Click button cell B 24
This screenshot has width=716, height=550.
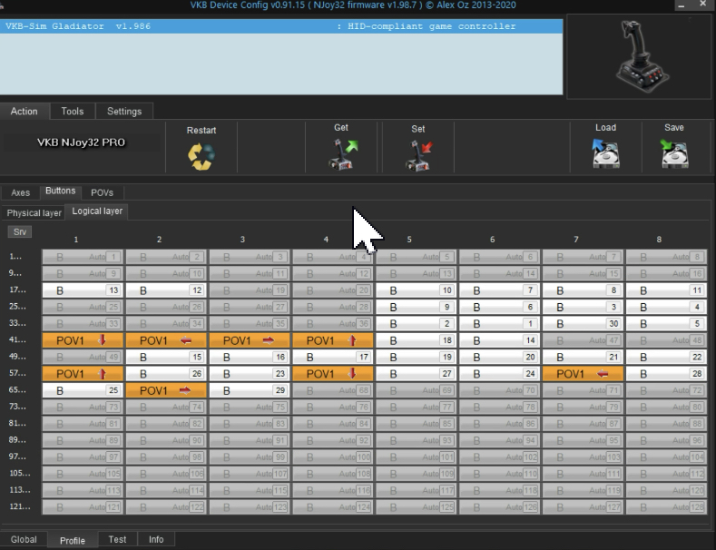coord(499,374)
